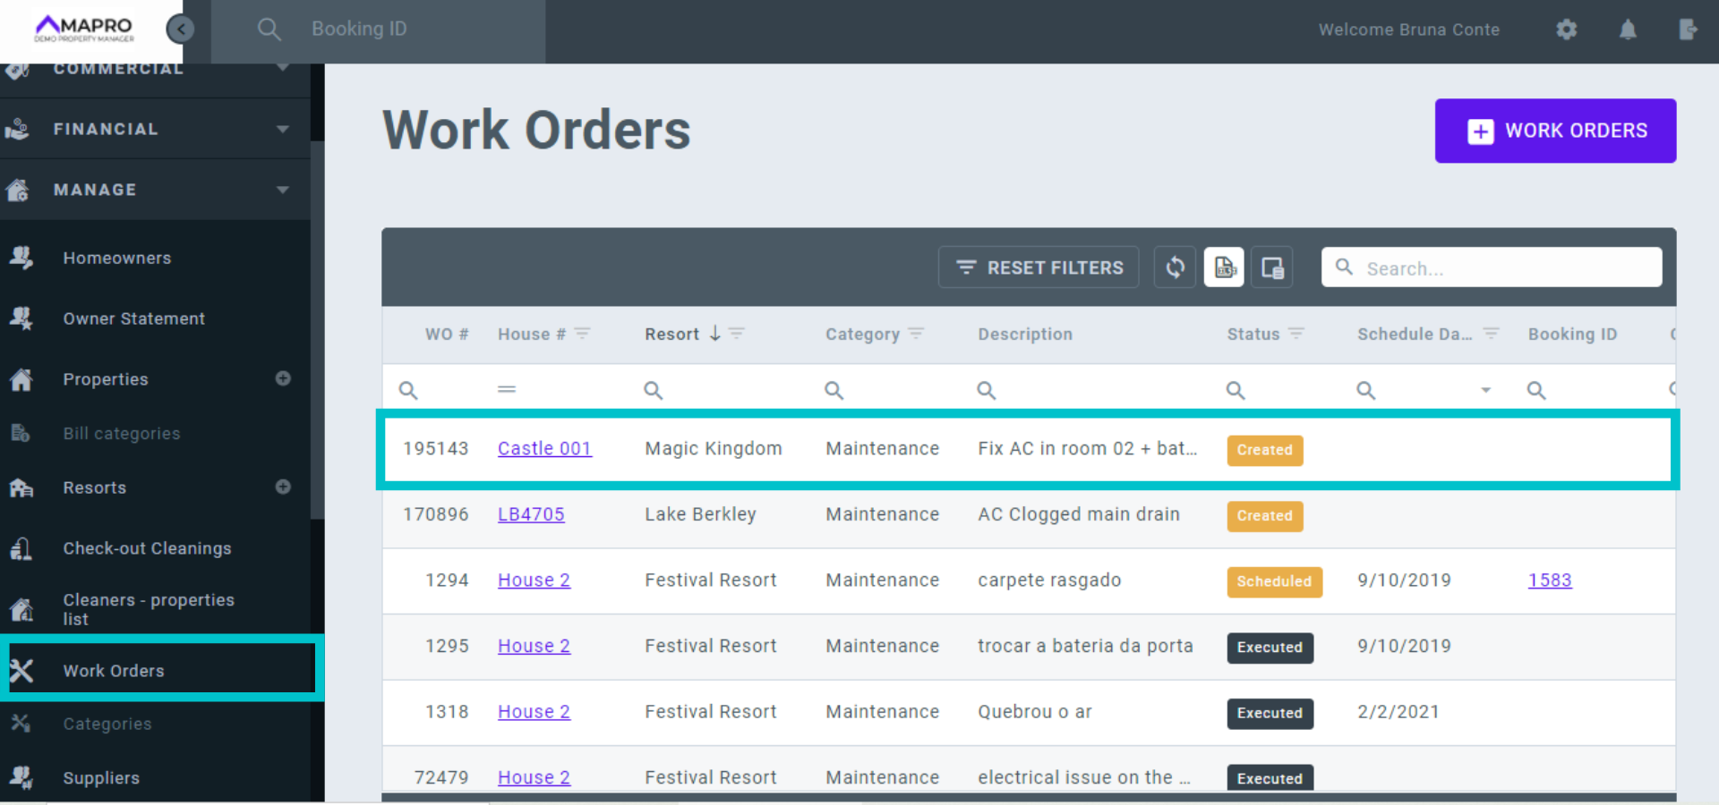Go to Suppliers in the sidebar
The image size is (1719, 805).
pyautogui.click(x=101, y=778)
